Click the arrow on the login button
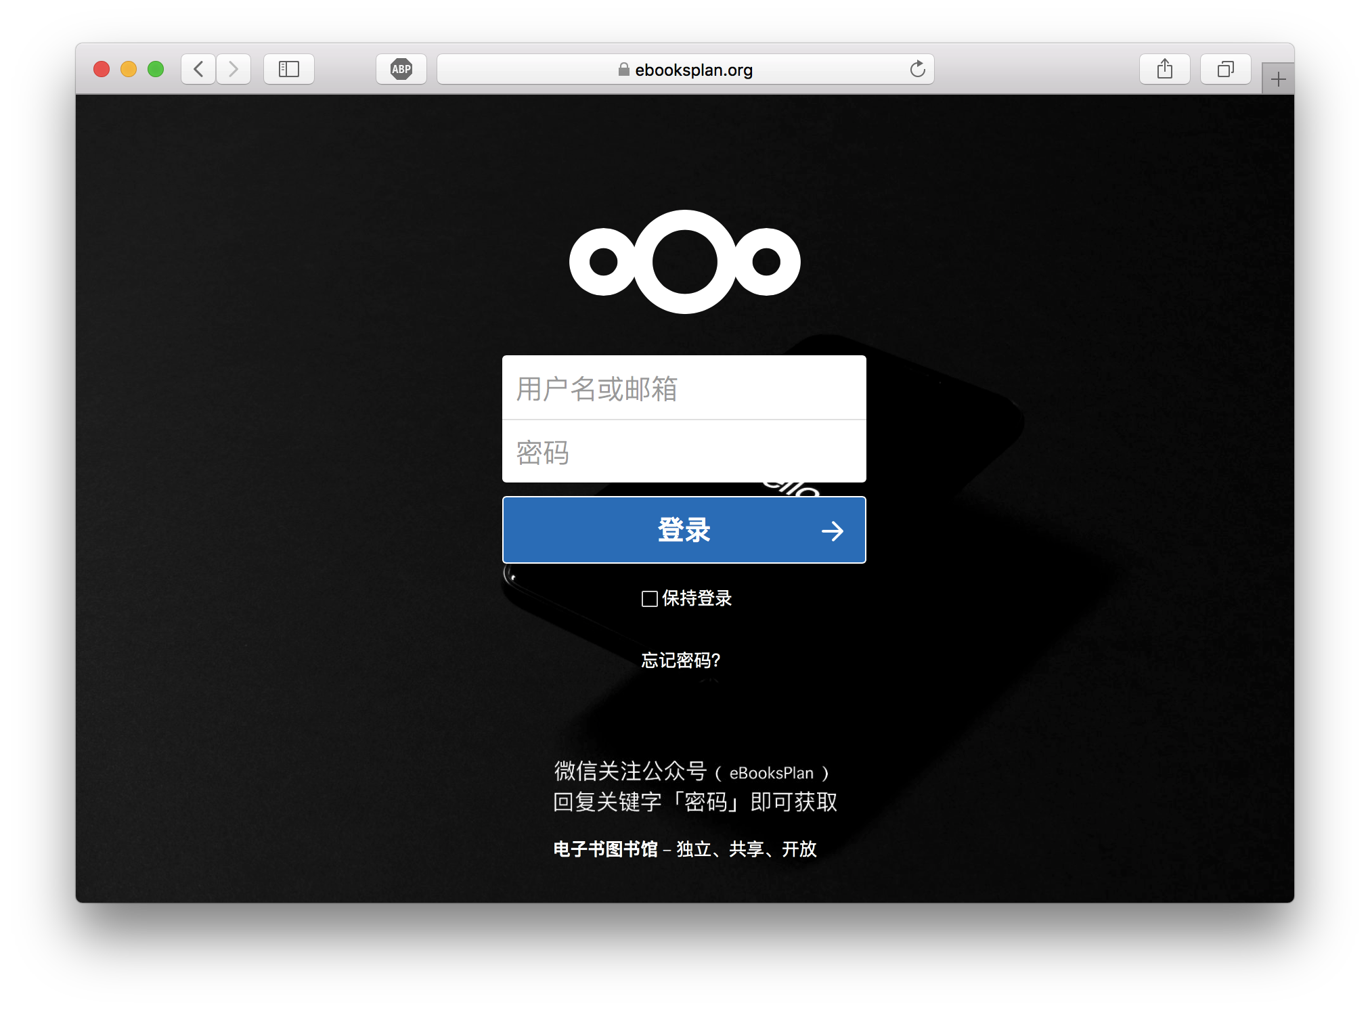Image resolution: width=1370 pixels, height=1011 pixels. click(833, 531)
